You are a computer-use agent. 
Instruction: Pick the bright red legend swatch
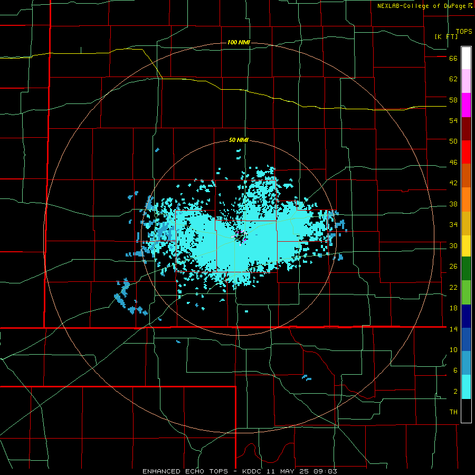[x=466, y=152]
